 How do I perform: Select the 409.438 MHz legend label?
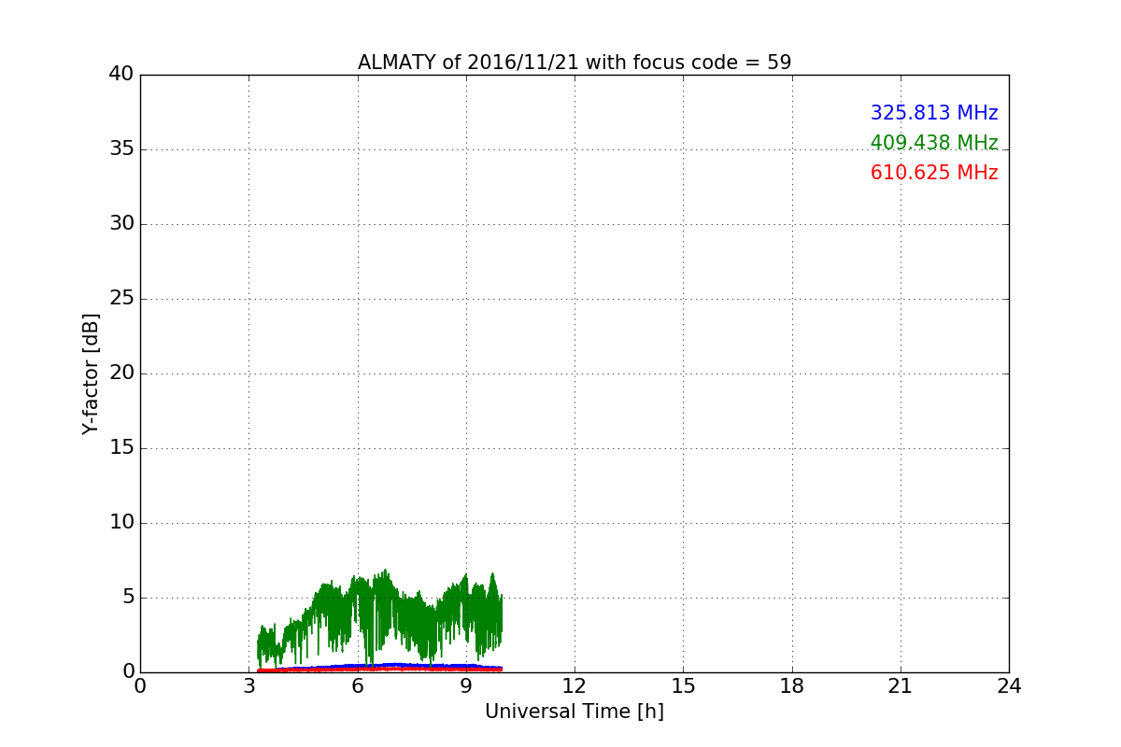pyautogui.click(x=934, y=143)
